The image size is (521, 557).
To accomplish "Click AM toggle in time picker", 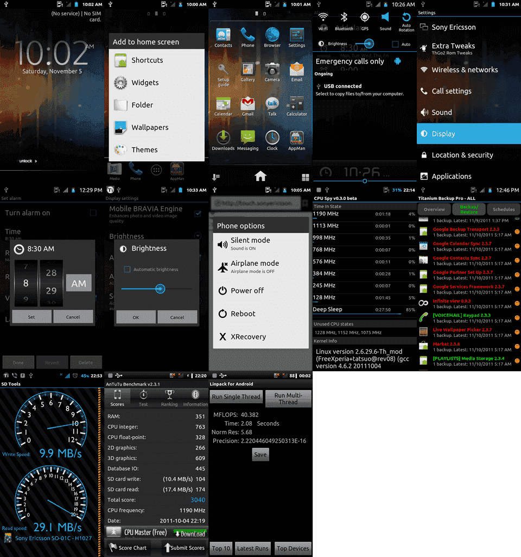I will coord(79,283).
